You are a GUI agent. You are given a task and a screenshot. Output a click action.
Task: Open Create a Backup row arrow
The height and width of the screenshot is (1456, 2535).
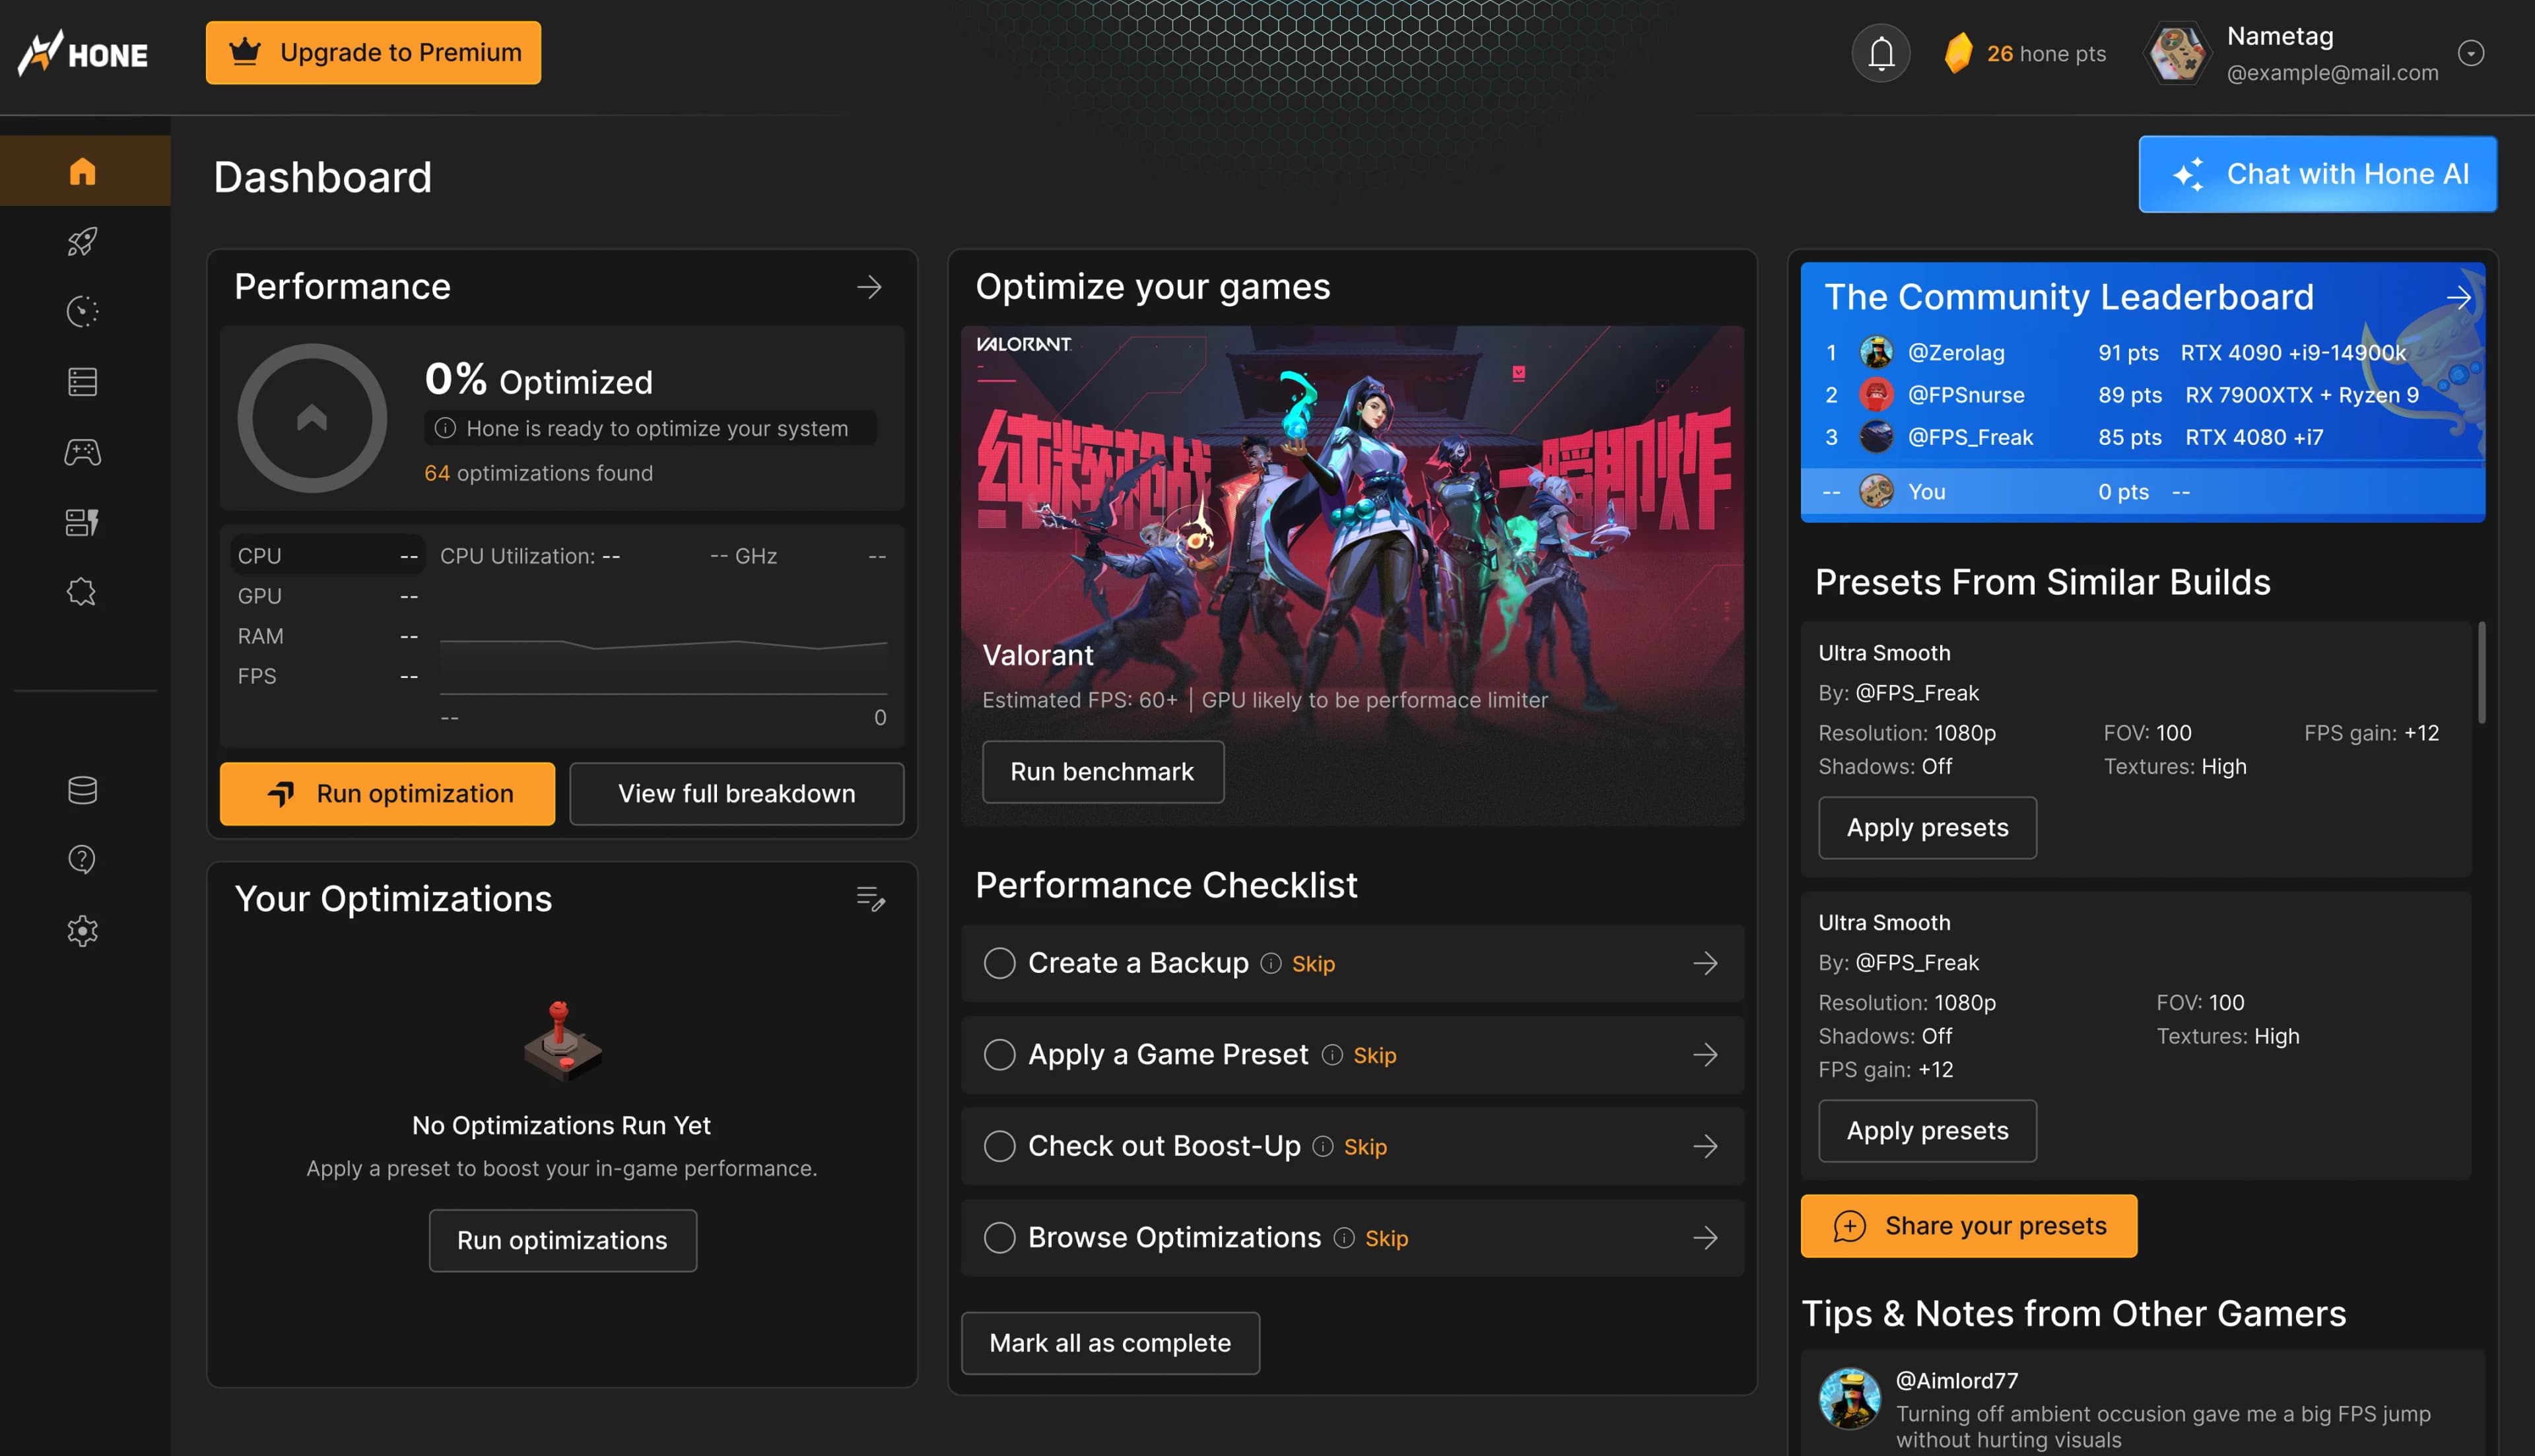click(x=1706, y=963)
